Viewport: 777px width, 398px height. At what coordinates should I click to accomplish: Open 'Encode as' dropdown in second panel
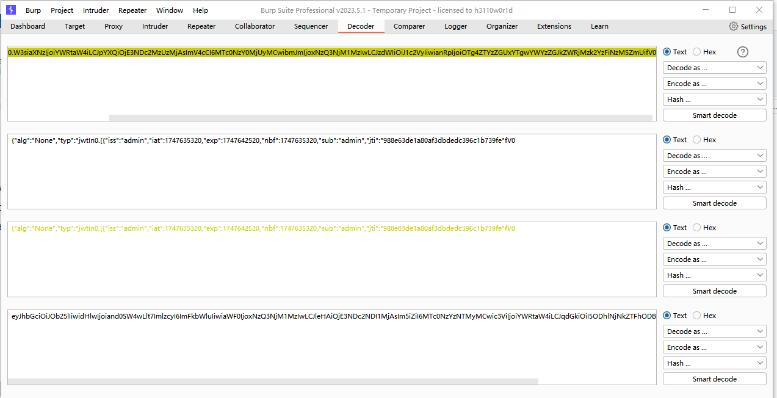[x=714, y=172]
